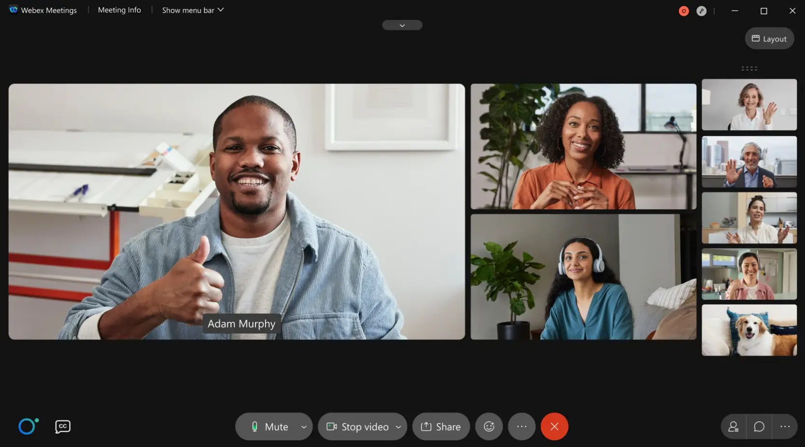Image resolution: width=805 pixels, height=447 pixels.
Task: Click the More options ellipsis in the control bar
Action: coord(522,427)
